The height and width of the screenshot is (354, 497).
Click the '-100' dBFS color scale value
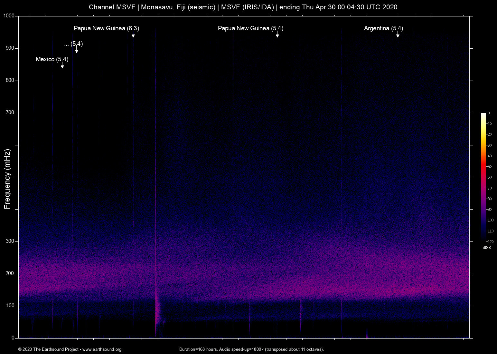click(490, 220)
